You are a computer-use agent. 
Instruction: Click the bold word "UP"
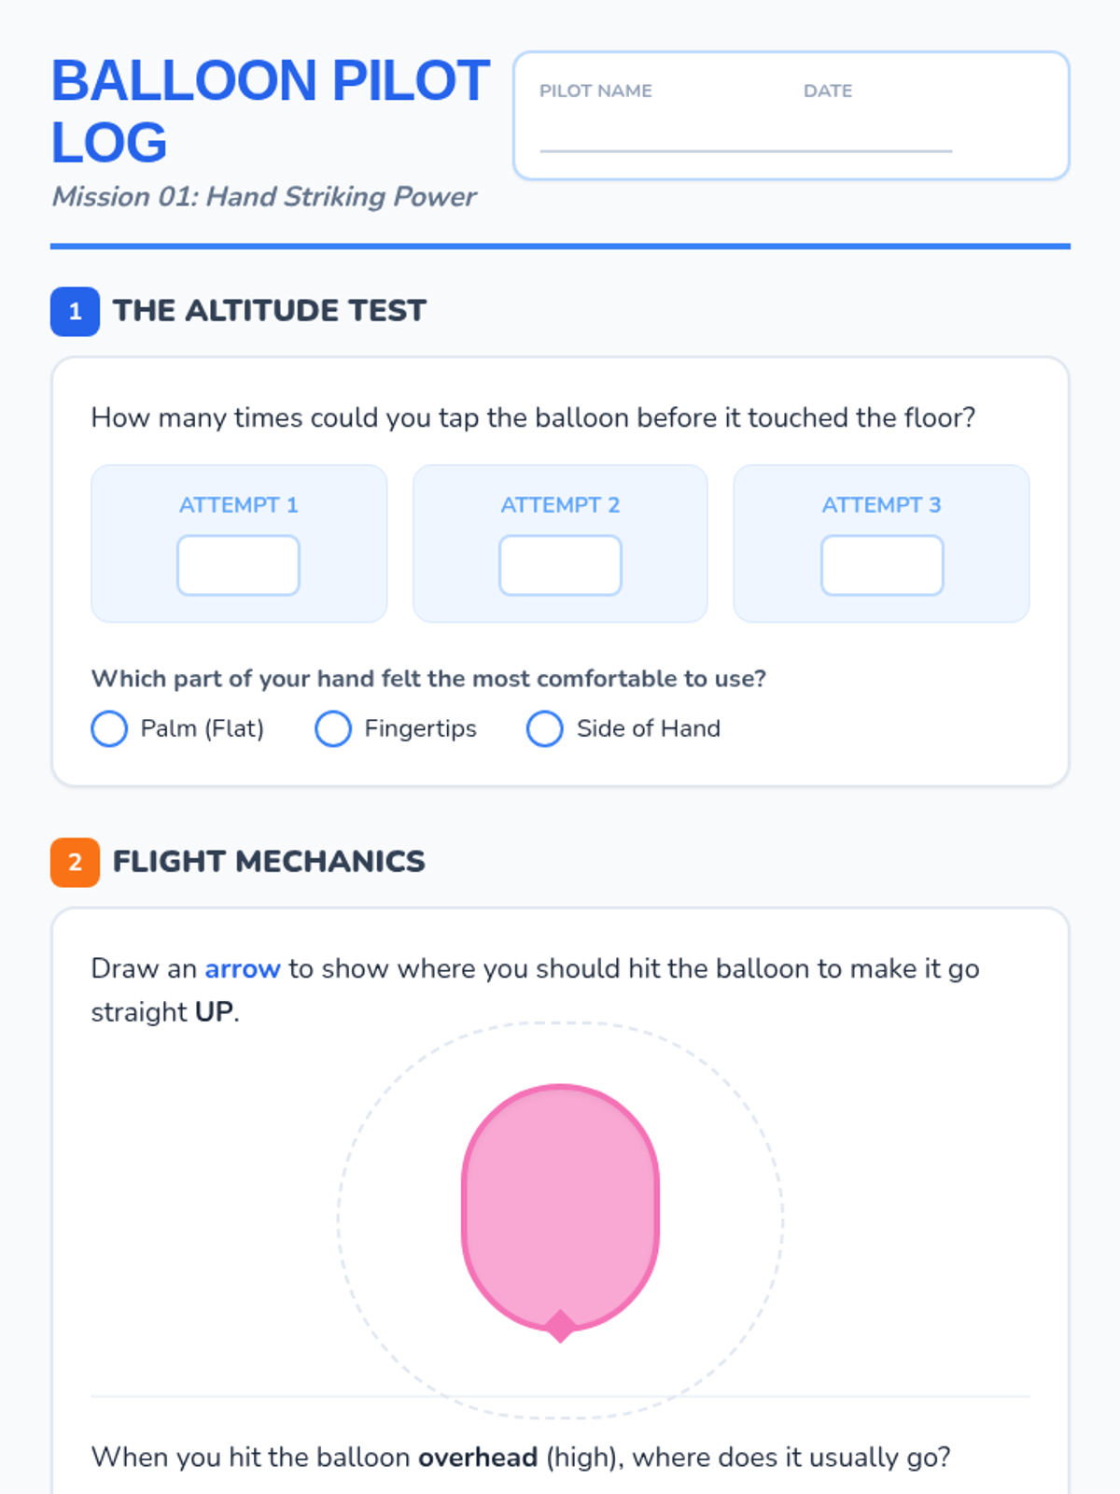214,1012
